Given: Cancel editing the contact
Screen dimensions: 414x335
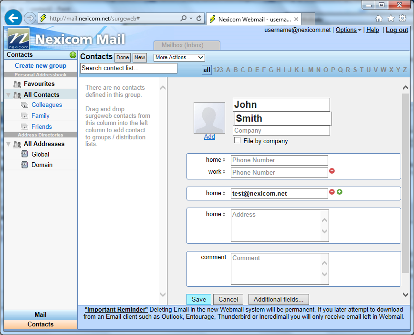Looking at the screenshot, I should (228, 299).
